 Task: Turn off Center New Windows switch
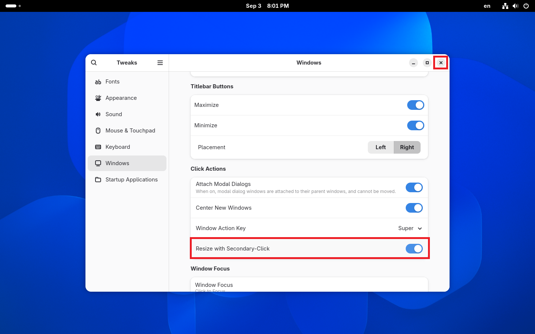(414, 208)
